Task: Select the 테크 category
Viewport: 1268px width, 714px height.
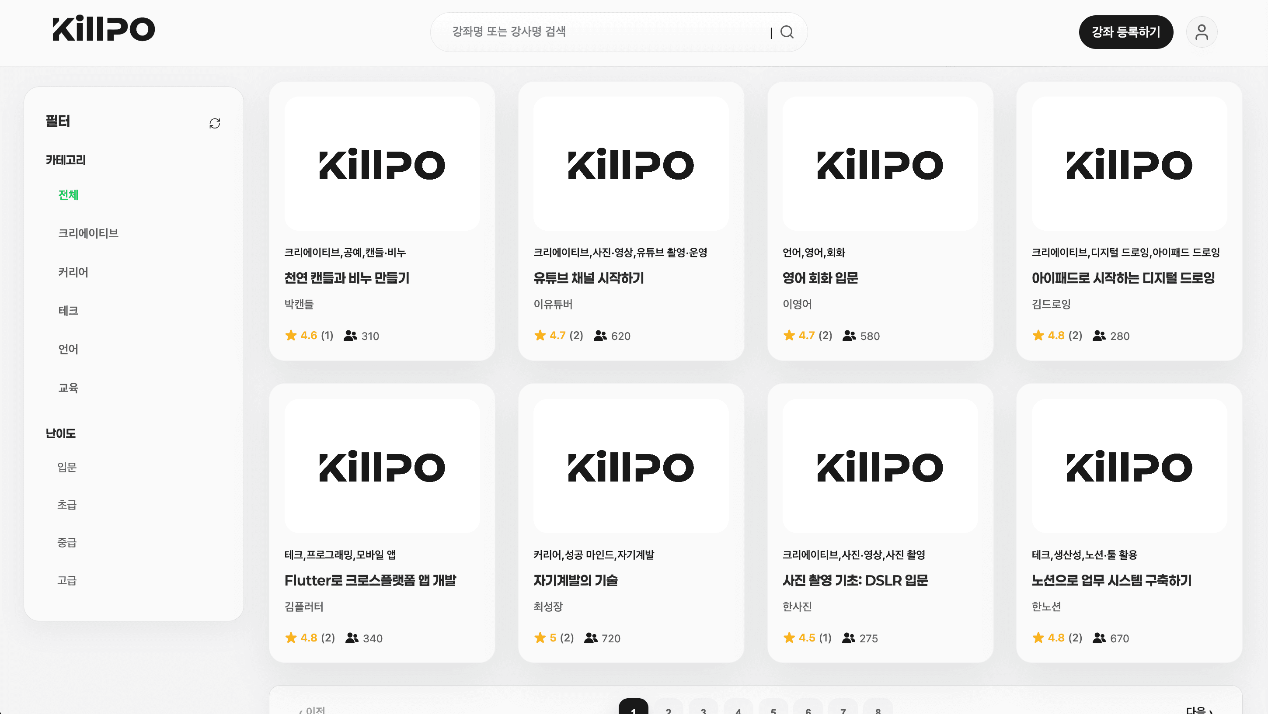Action: [x=68, y=311]
